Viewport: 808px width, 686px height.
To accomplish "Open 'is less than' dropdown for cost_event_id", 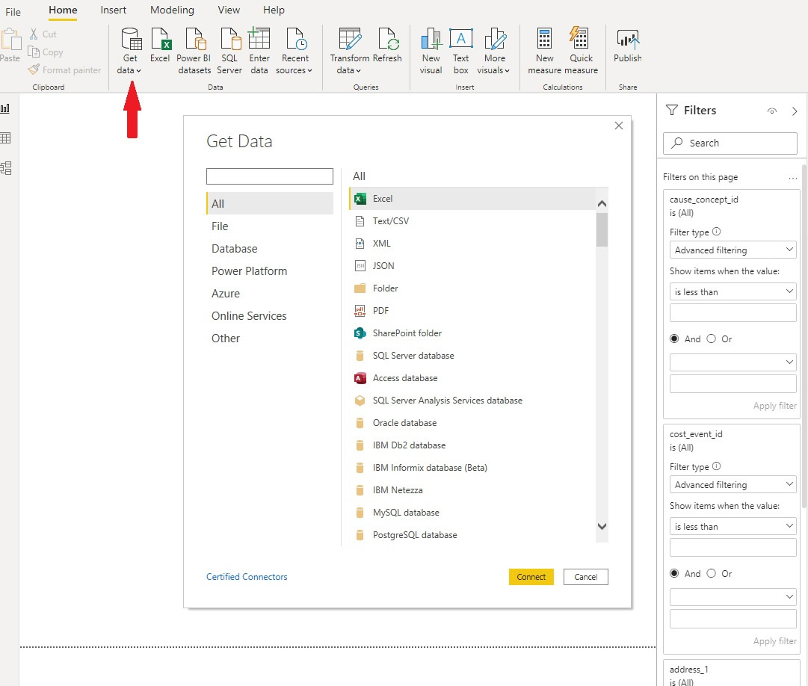I will click(733, 526).
